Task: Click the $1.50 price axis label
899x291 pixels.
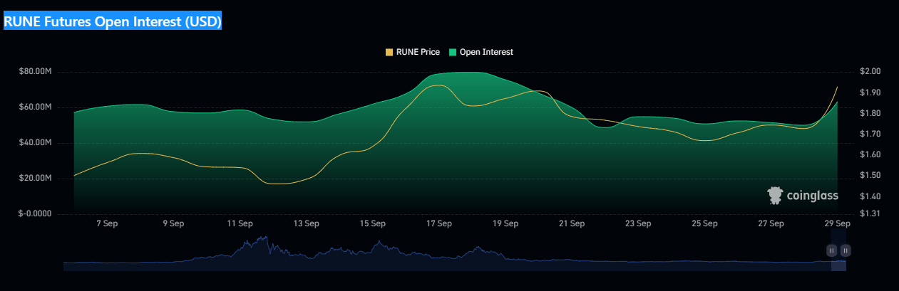Action: pyautogui.click(x=872, y=176)
